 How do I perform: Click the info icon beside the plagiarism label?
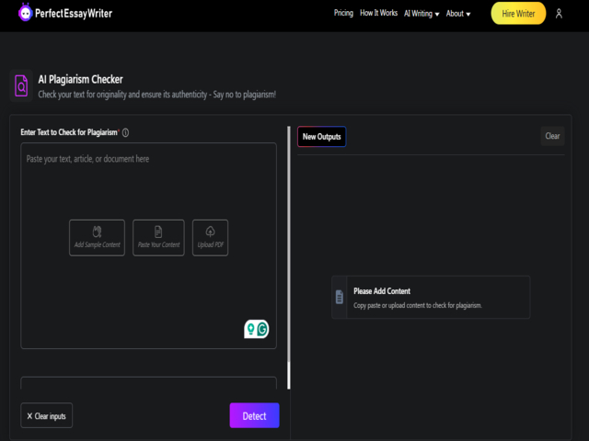(125, 132)
